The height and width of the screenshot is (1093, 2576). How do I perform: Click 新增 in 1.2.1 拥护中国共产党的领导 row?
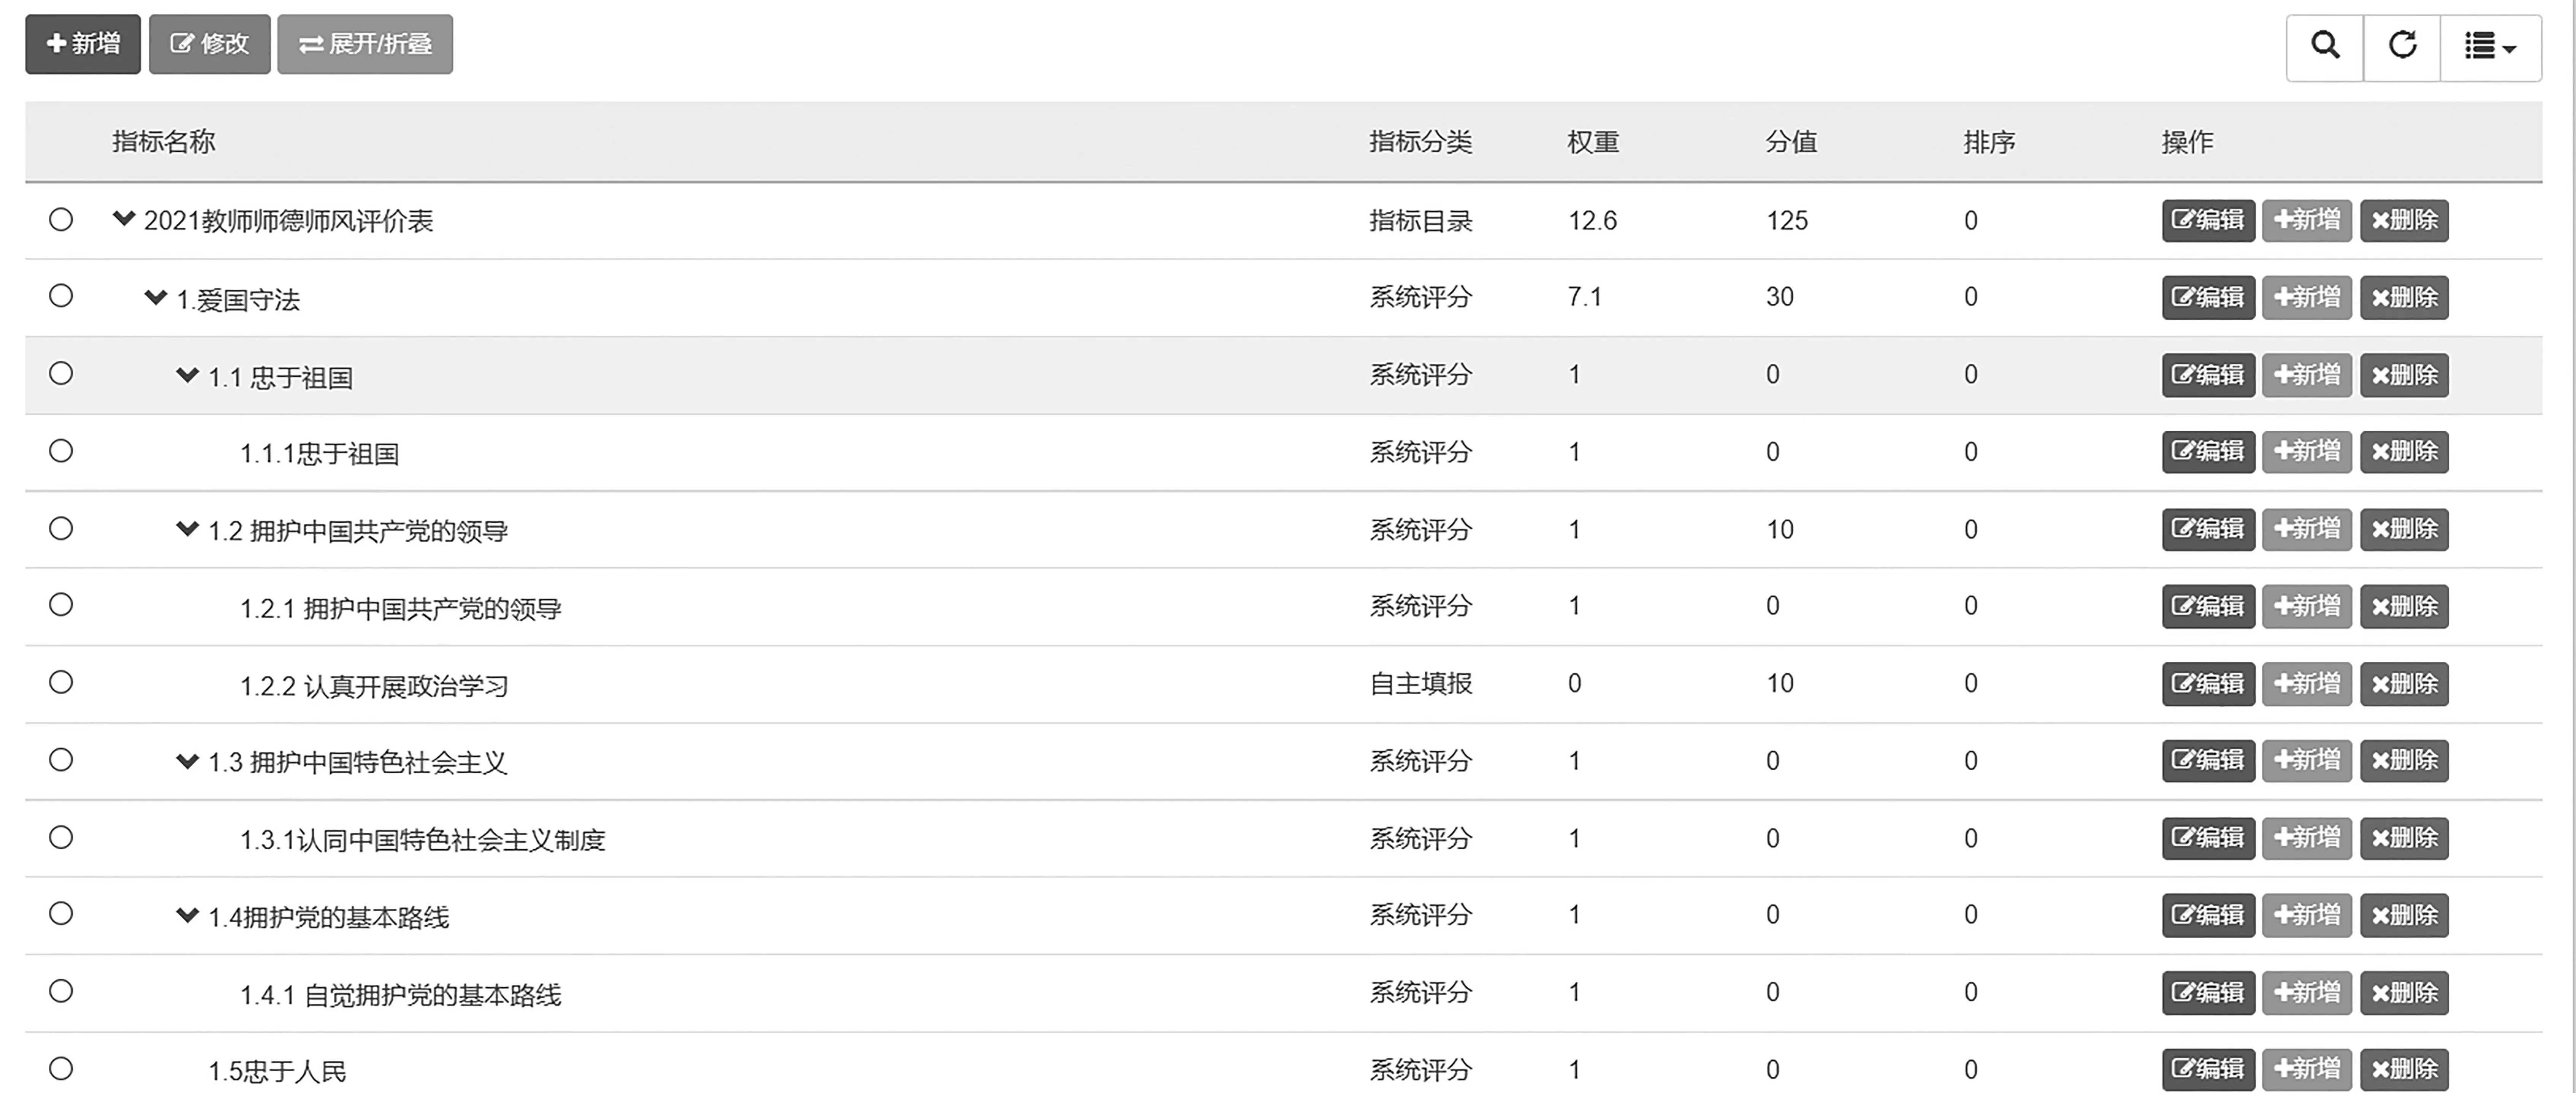(x=2307, y=606)
